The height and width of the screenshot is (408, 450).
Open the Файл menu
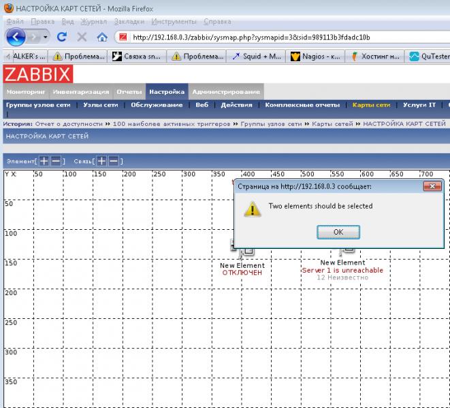pyautogui.click(x=15, y=22)
